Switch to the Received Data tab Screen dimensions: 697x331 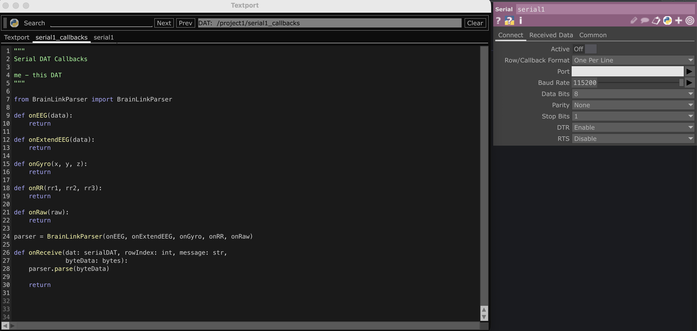[x=551, y=35]
